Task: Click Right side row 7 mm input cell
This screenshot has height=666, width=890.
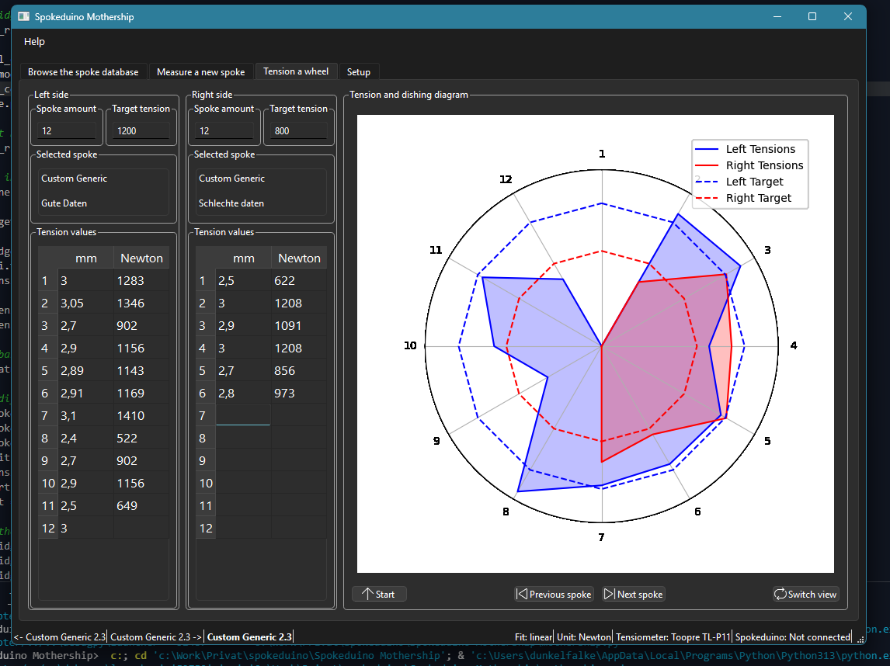Action: tap(244, 416)
